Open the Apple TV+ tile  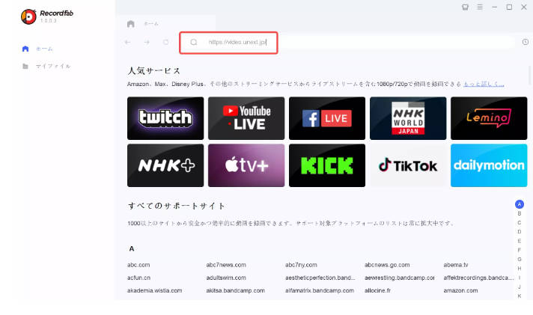[246, 165]
